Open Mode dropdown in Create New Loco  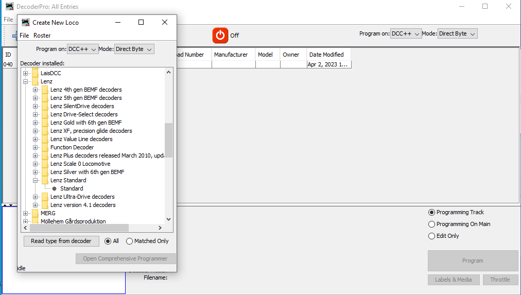click(134, 49)
